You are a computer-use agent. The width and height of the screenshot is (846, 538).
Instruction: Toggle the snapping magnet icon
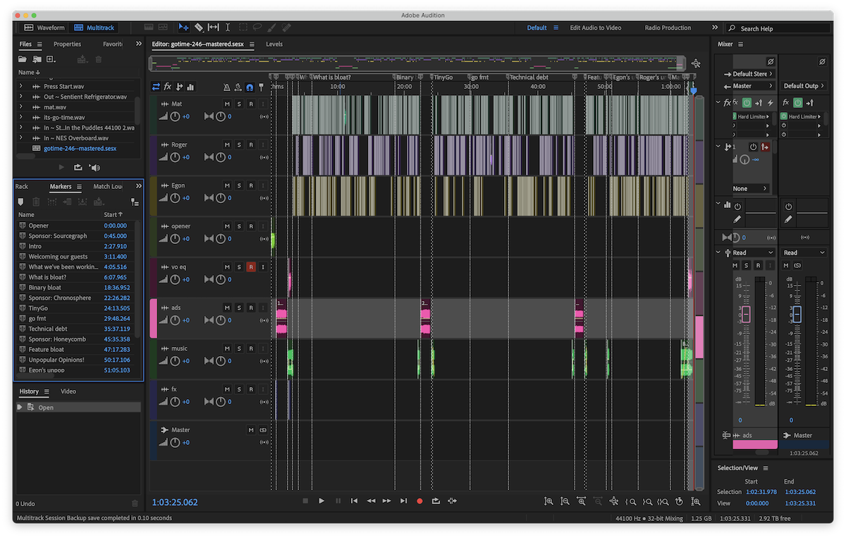pos(250,87)
